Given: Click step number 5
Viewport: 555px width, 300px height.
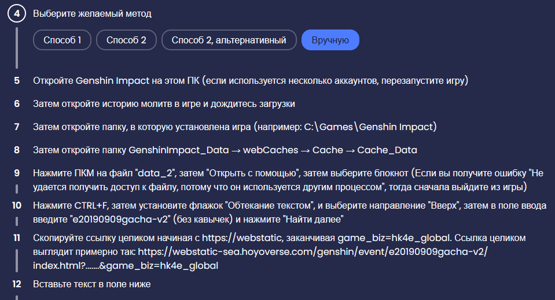Looking at the screenshot, I should click(x=17, y=80).
